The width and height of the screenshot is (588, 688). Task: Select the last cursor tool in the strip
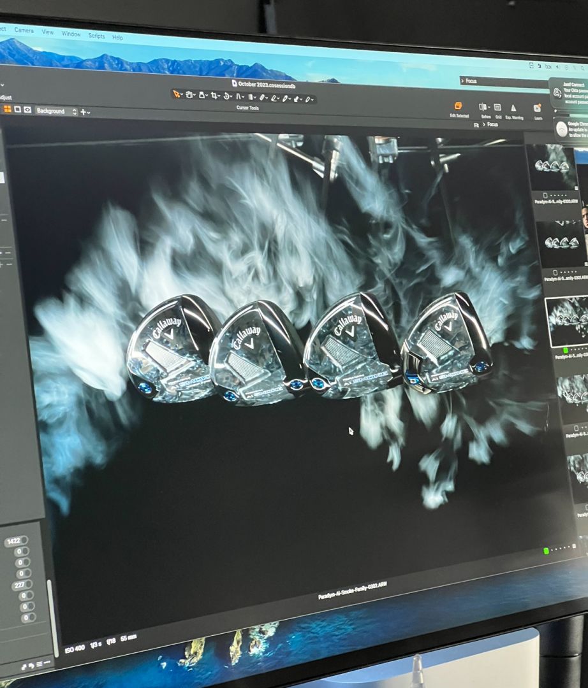tap(307, 99)
